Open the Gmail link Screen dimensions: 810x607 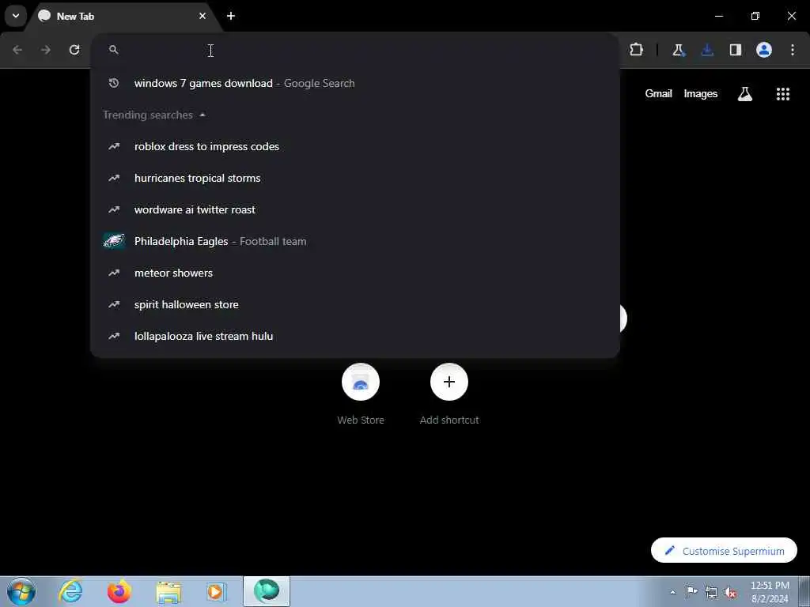pos(658,93)
